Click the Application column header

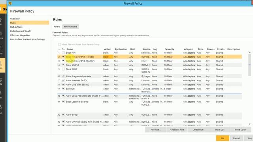point(121,49)
